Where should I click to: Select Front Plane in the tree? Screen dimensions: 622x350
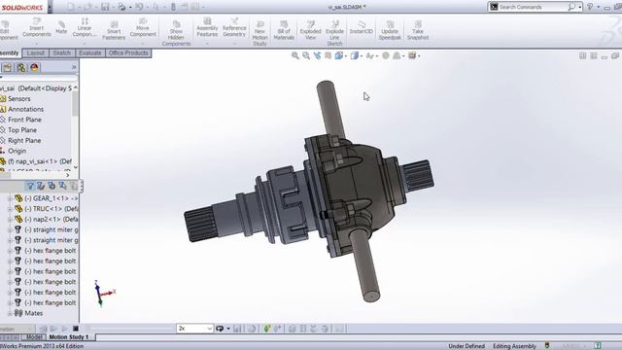pyautogui.click(x=24, y=120)
